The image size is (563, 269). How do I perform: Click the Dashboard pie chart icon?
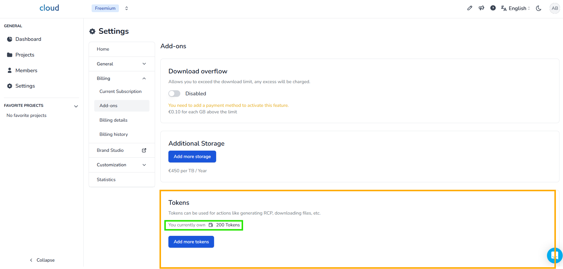10,39
